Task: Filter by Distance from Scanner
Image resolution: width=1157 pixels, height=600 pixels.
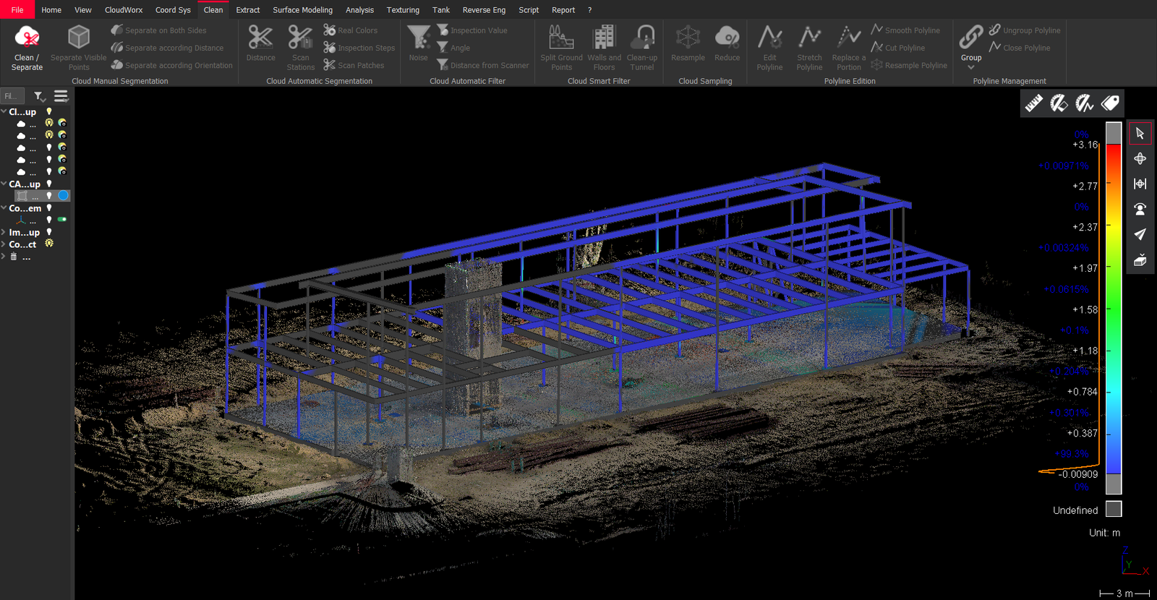Action: point(483,65)
